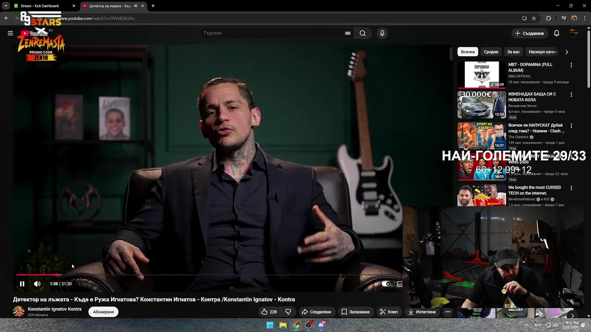Click The Clashers channel name

coord(518,137)
